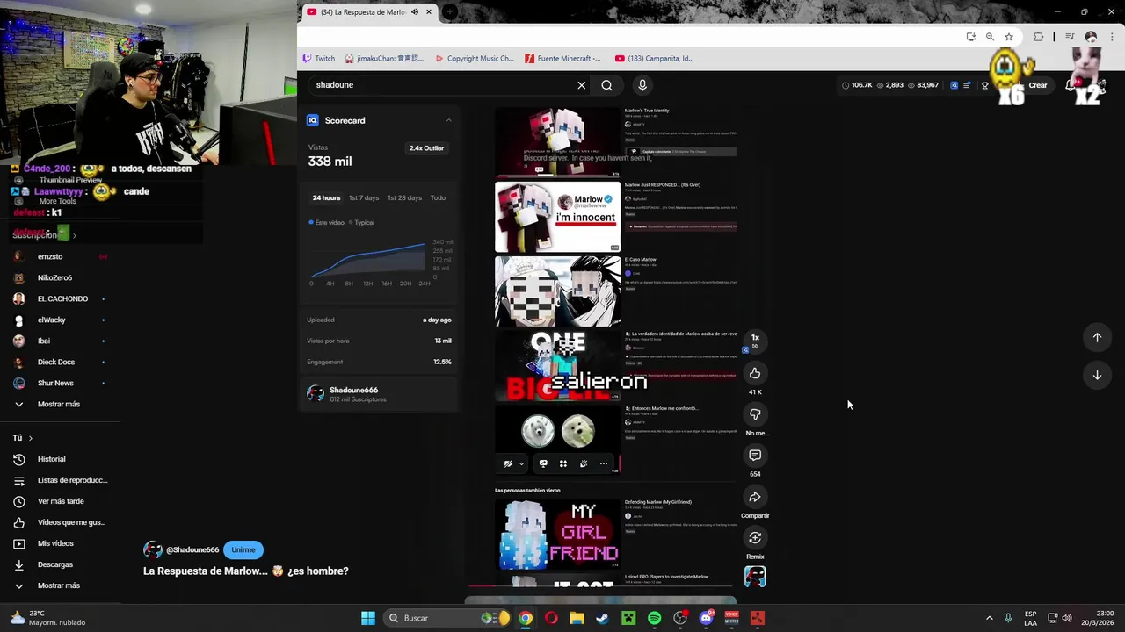Viewport: 1125px width, 632px height.
Task: Change the 1x playback speed
Action: [x=755, y=341]
